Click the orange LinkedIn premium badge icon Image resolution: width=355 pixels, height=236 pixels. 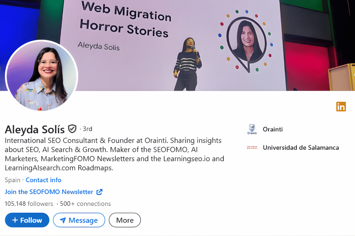coord(341,106)
